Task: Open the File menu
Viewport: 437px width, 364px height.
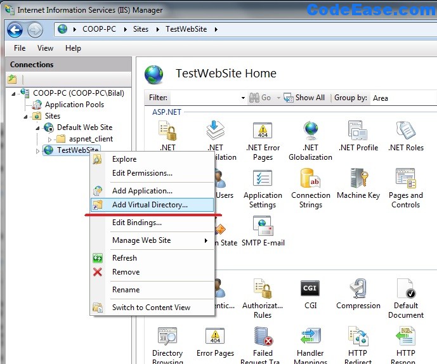Action: (x=20, y=48)
